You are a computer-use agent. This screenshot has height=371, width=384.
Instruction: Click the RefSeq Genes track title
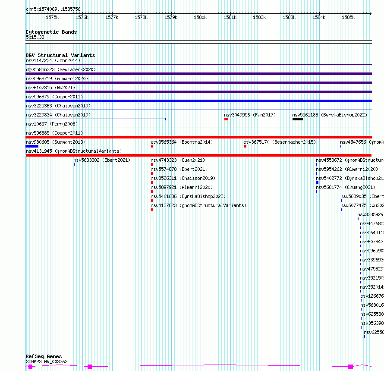click(x=44, y=356)
